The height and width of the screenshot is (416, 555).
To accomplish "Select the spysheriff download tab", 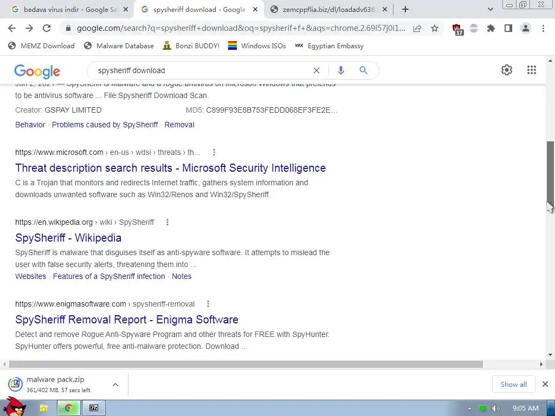I will tap(199, 10).
